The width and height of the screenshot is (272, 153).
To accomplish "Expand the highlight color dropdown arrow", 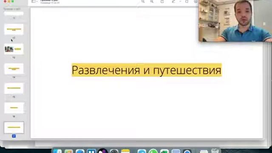I will tap(180, 1).
